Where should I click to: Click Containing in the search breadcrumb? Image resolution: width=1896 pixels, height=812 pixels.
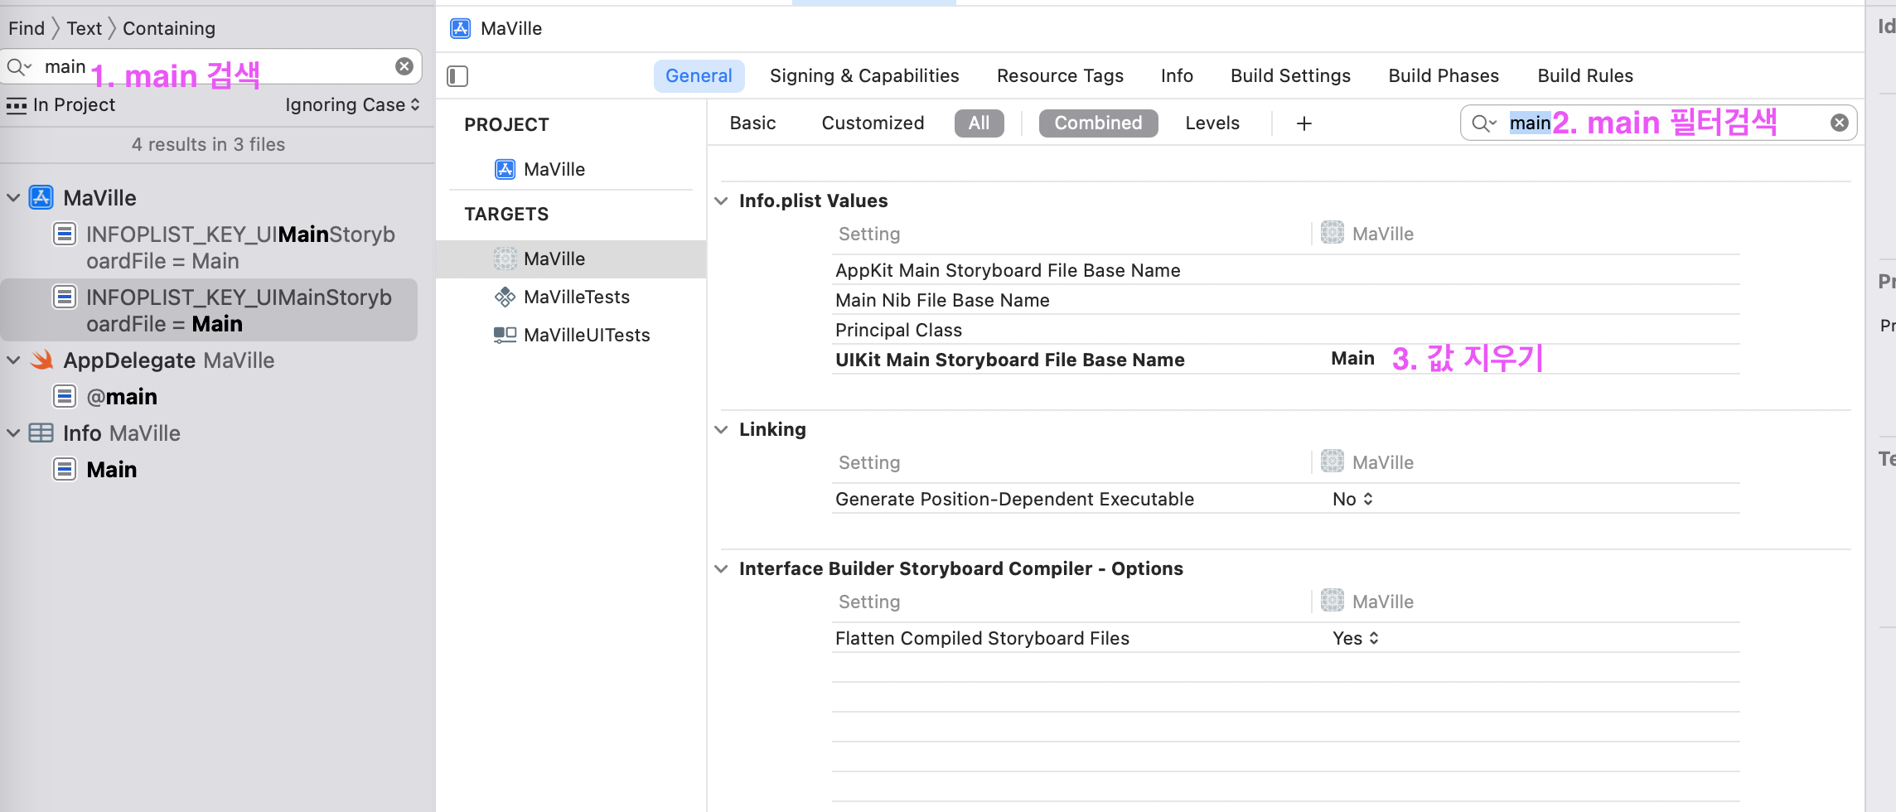(x=169, y=28)
